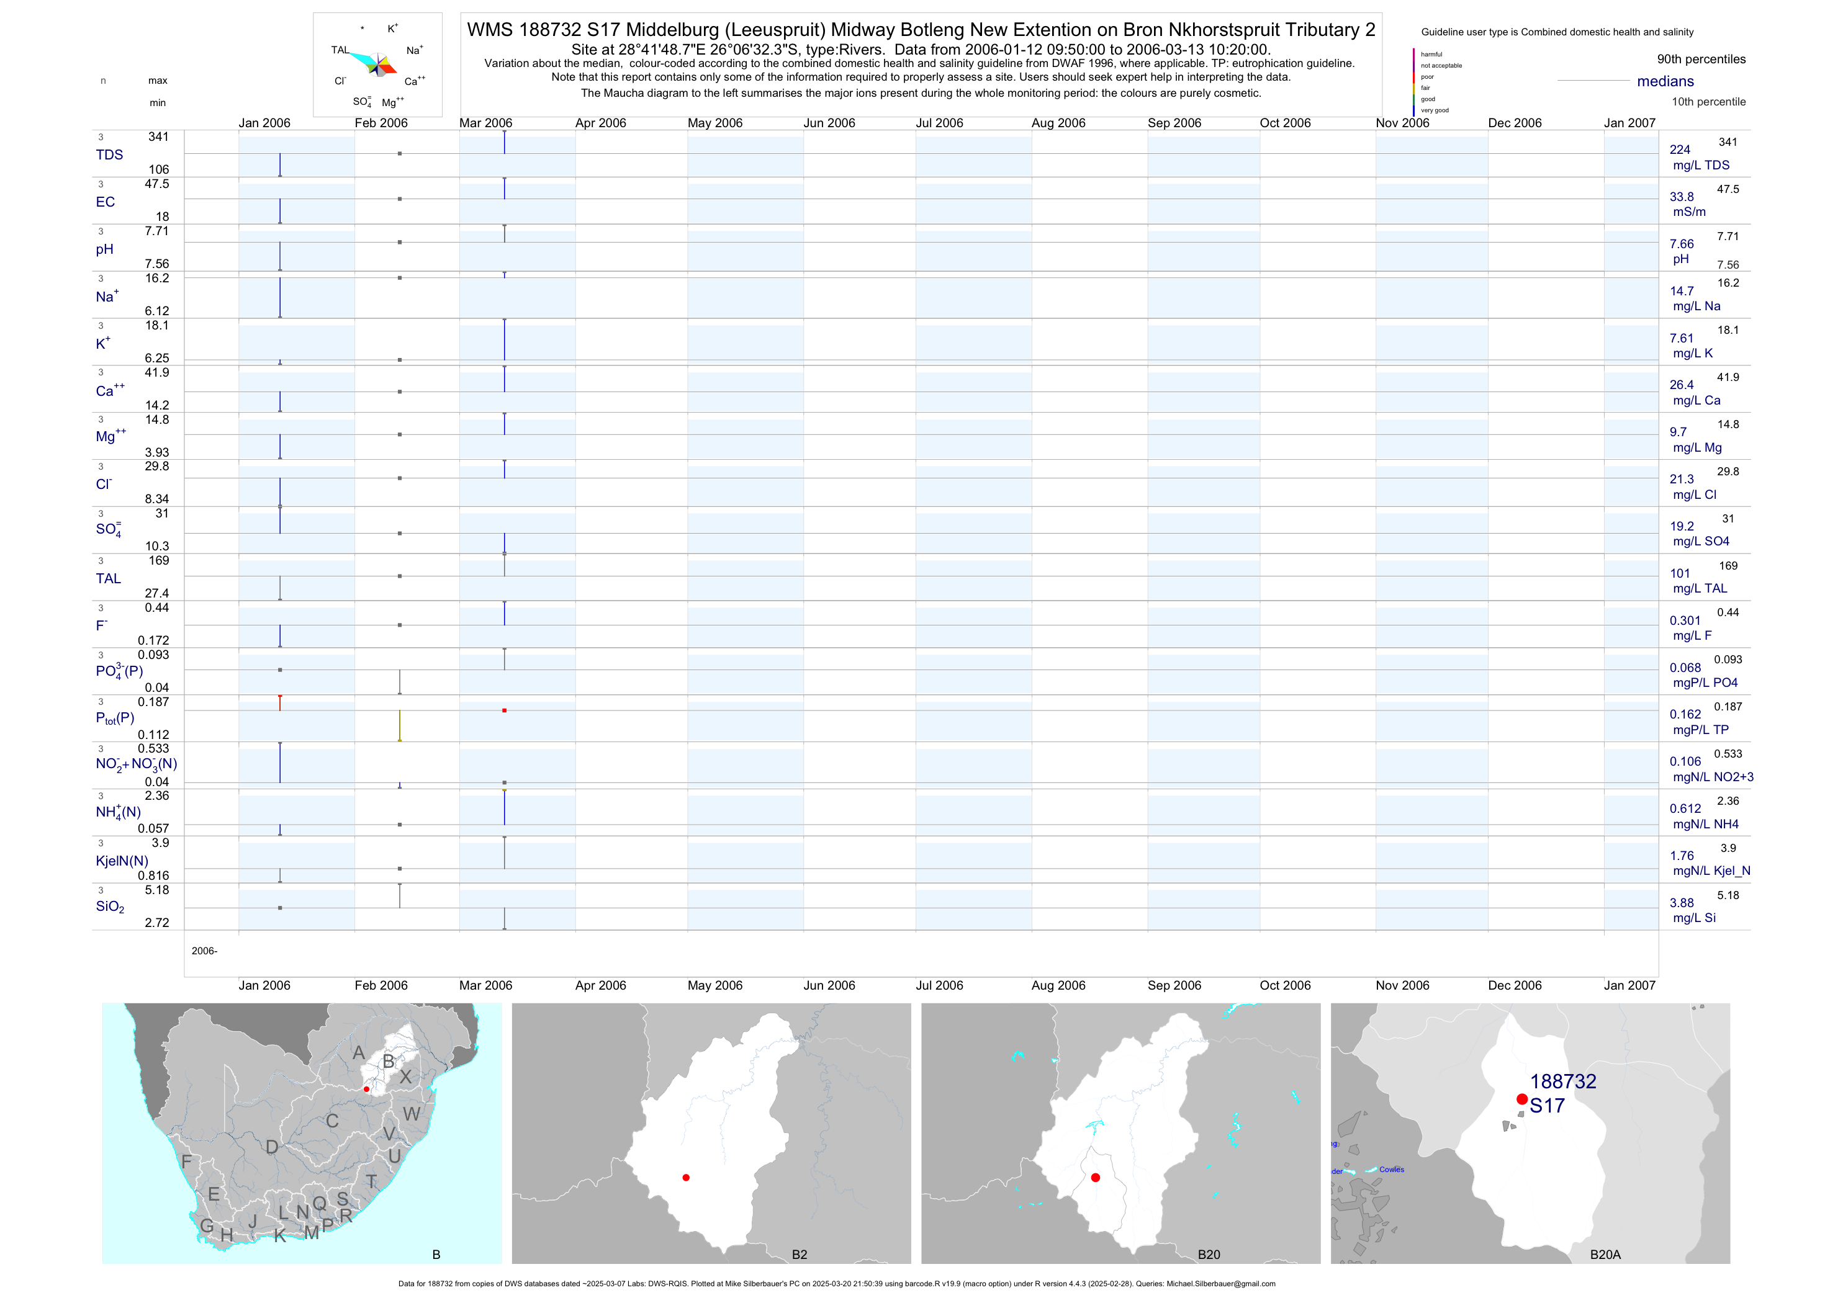This screenshot has height=1303, width=1843.
Task: Click the 'Jan 2007' bottom axis label
Action: [x=1629, y=985]
